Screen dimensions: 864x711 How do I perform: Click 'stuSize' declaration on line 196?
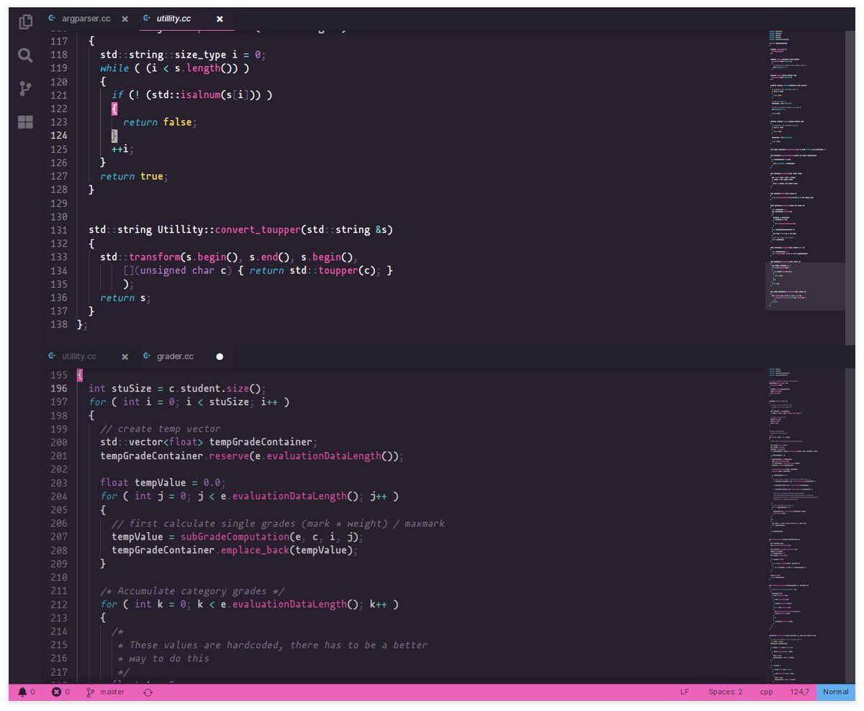(x=131, y=389)
